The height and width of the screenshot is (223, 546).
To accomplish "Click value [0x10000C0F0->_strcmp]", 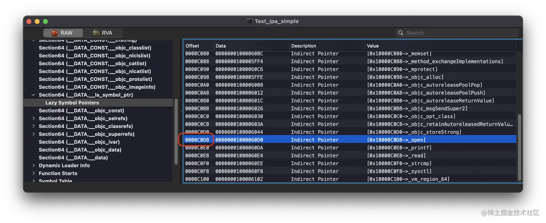I will coord(399,163).
